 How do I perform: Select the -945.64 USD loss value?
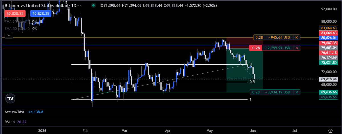[x=279, y=37]
